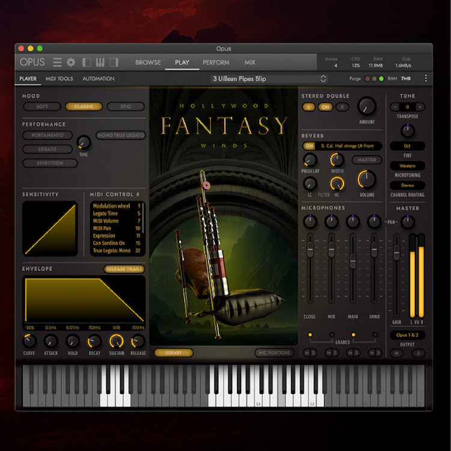Open the Opus hamburger main menu
This screenshot has height=451, width=451.
[57, 62]
